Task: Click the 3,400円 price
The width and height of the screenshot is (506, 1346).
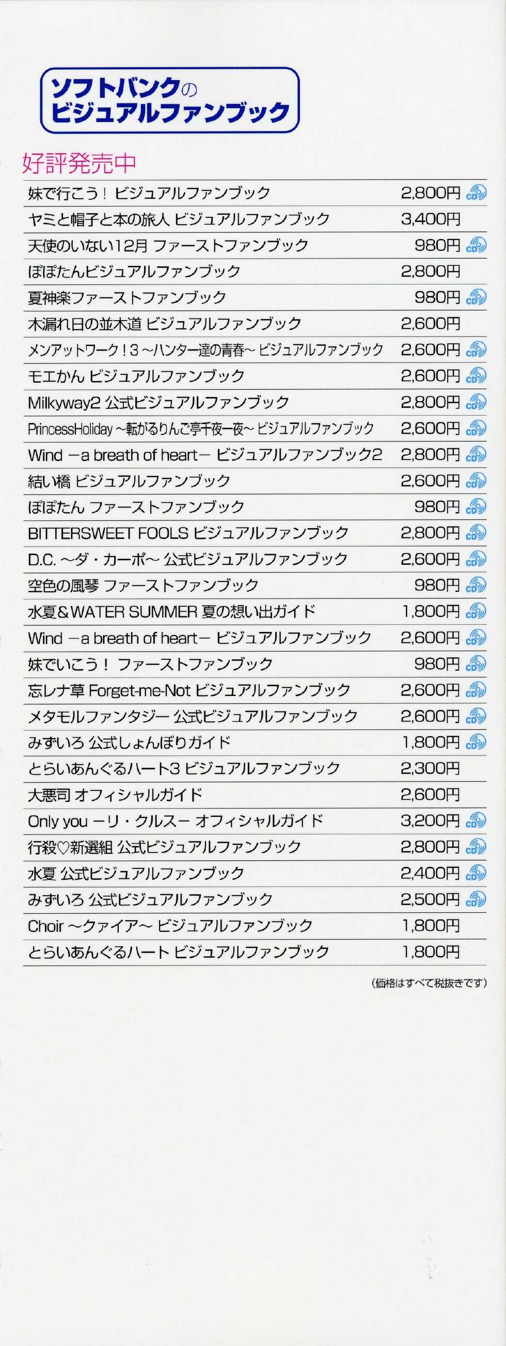Action: (x=431, y=219)
